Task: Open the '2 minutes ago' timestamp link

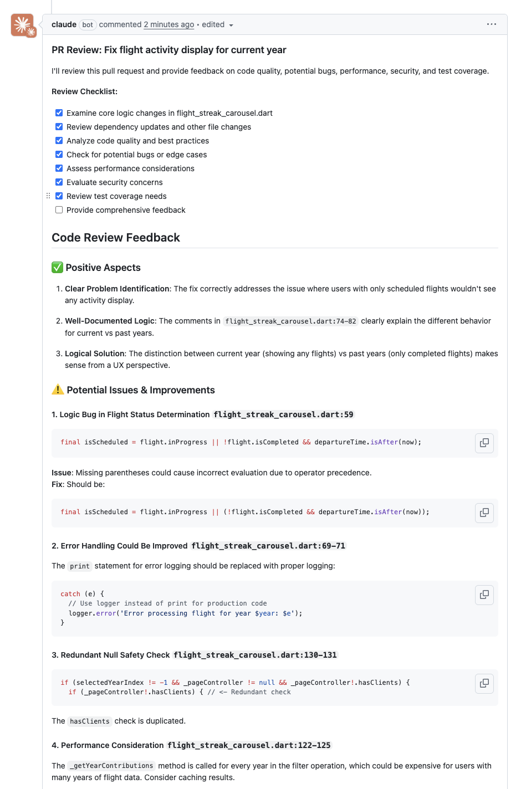Action: point(169,24)
